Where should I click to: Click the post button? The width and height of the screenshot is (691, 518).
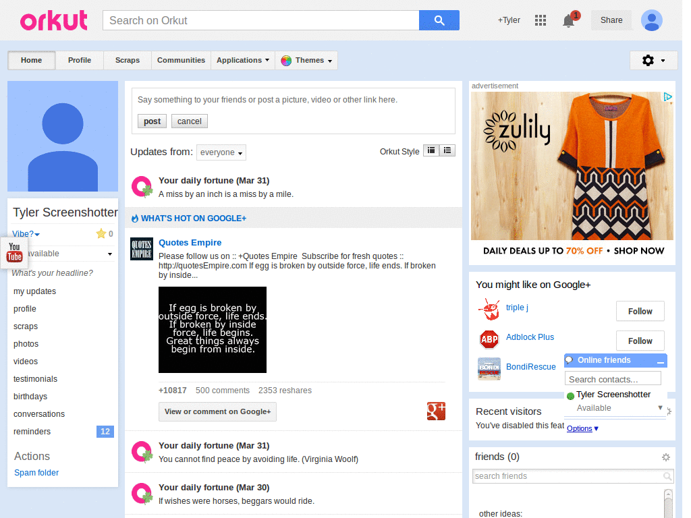click(152, 121)
